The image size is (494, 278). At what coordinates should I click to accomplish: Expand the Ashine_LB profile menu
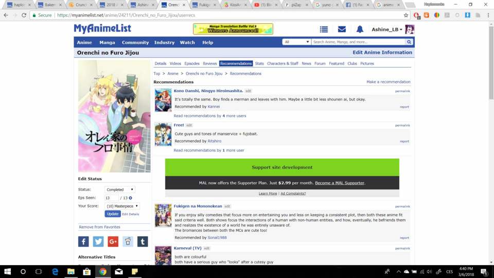pyautogui.click(x=387, y=30)
